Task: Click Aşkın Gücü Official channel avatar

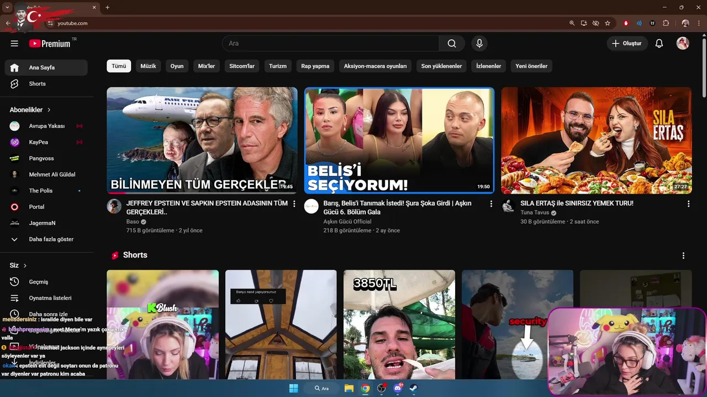Action: click(x=312, y=207)
